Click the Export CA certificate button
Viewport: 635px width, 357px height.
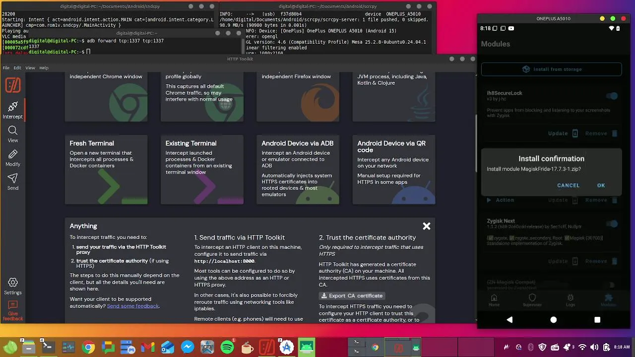(352, 296)
